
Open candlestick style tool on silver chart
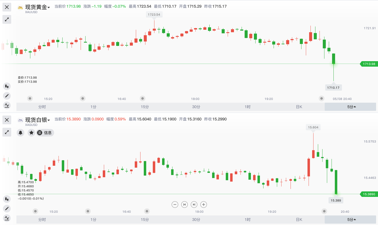click(x=7, y=199)
